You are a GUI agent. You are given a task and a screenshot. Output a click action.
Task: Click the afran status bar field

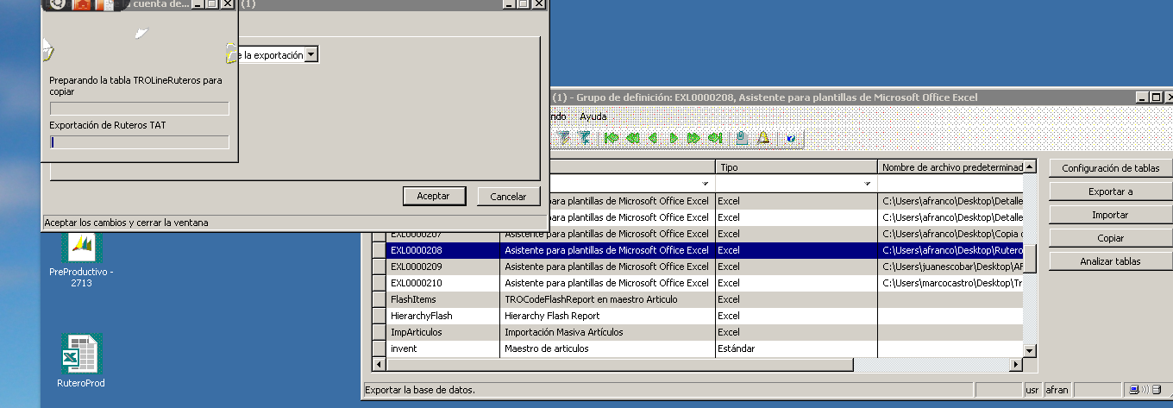pyautogui.click(x=1057, y=390)
